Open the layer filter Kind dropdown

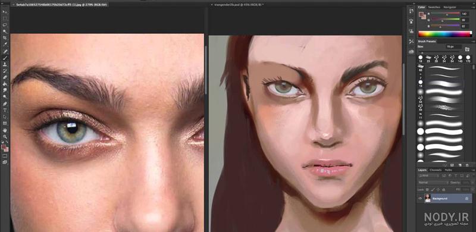[x=429, y=175]
